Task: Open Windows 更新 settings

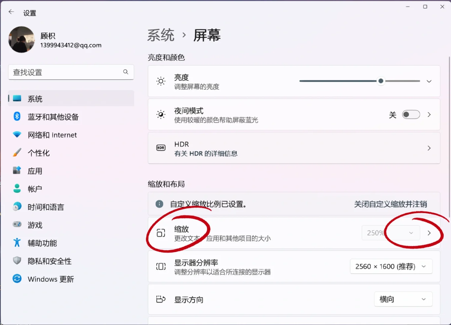Action: [51, 279]
